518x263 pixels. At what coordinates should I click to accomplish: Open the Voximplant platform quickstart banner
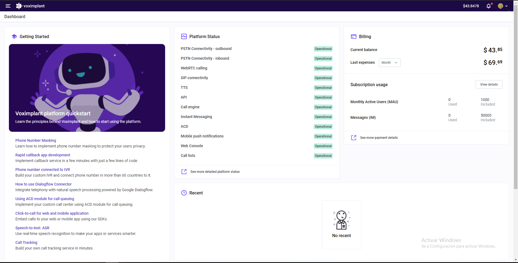pyautogui.click(x=87, y=88)
